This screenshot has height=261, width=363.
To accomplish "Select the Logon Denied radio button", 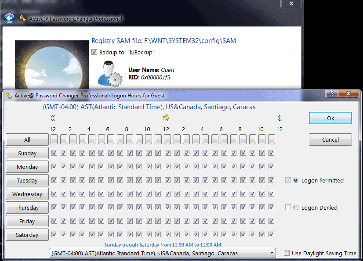I will [x=296, y=207].
